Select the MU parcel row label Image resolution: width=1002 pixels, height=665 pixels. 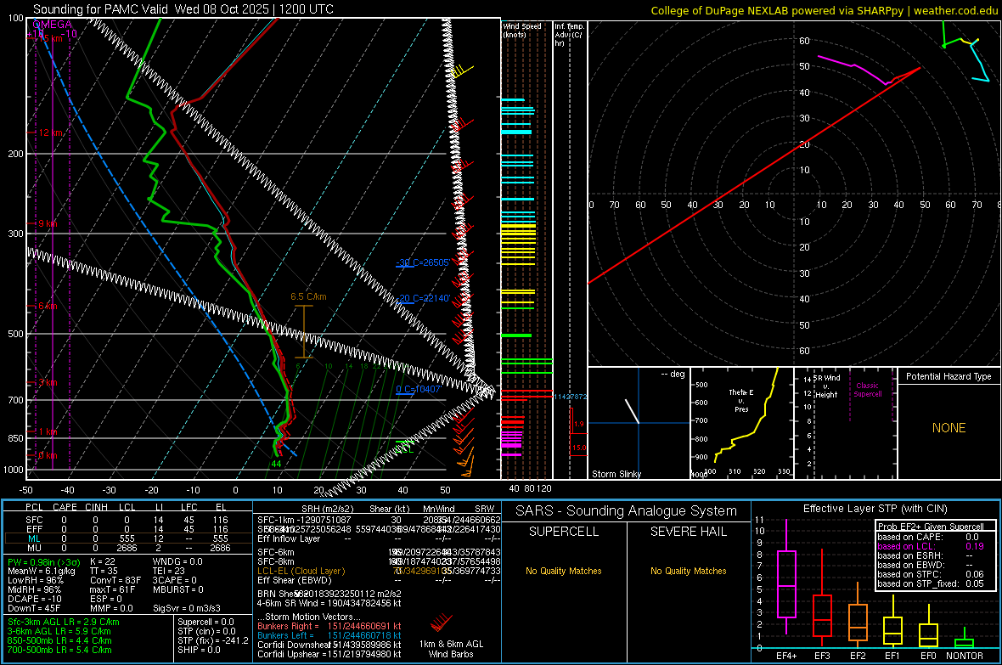click(34, 548)
